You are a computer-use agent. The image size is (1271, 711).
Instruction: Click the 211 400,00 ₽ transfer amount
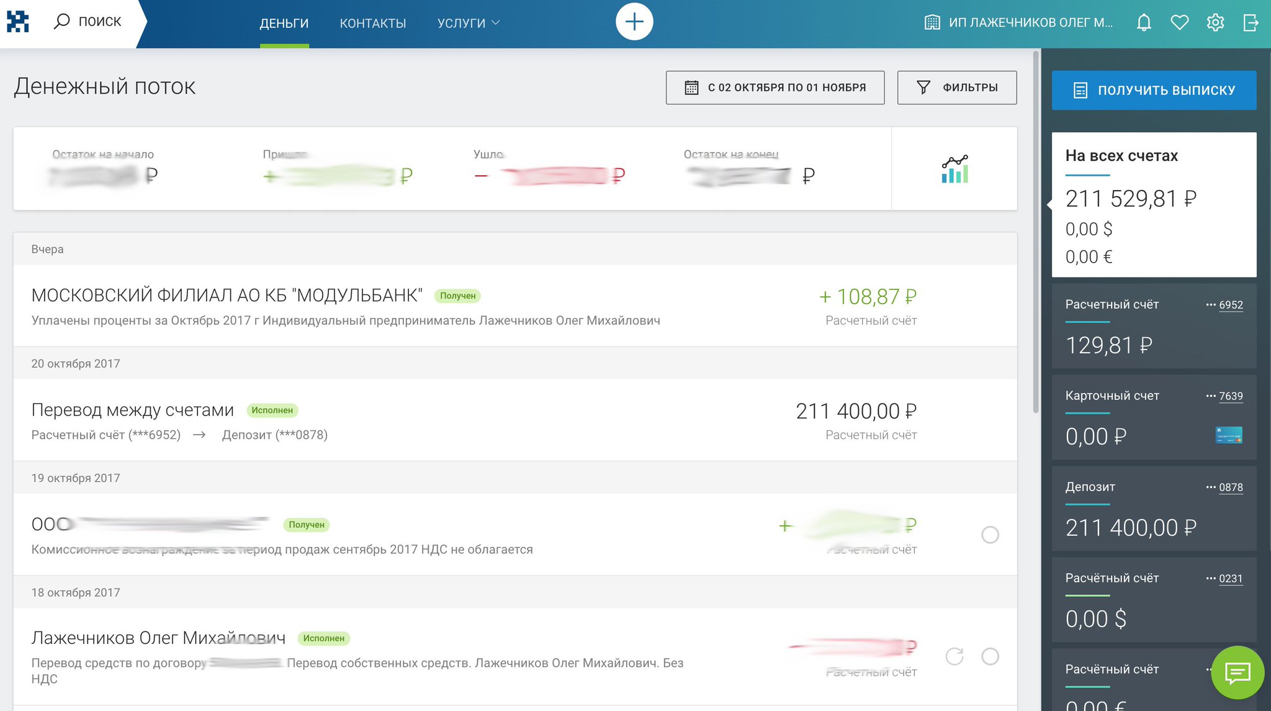point(856,411)
